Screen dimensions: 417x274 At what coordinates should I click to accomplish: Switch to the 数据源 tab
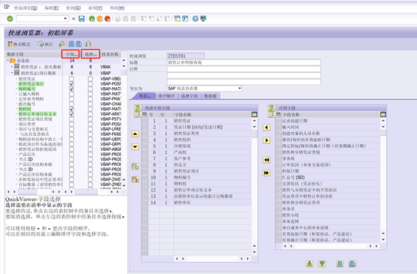click(210, 96)
